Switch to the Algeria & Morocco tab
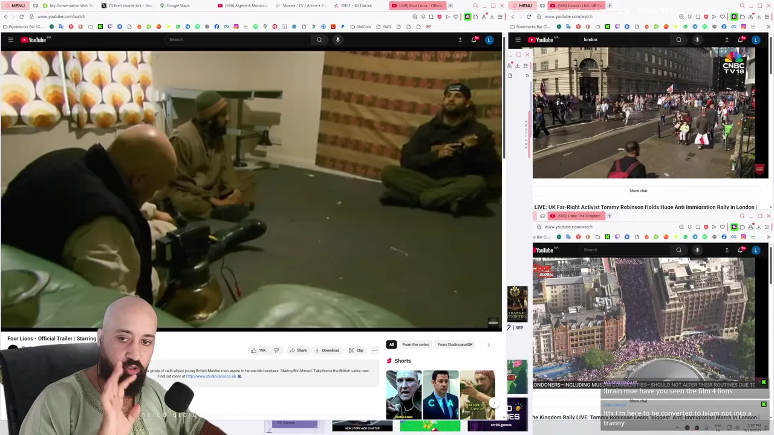Image resolution: width=774 pixels, height=435 pixels. (x=242, y=5)
